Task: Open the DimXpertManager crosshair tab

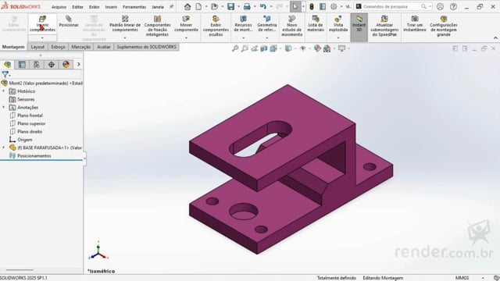Action: 52,64
